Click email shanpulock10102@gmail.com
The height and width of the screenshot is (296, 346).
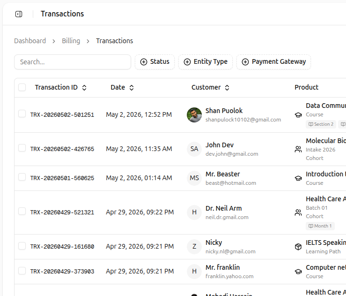[243, 120]
